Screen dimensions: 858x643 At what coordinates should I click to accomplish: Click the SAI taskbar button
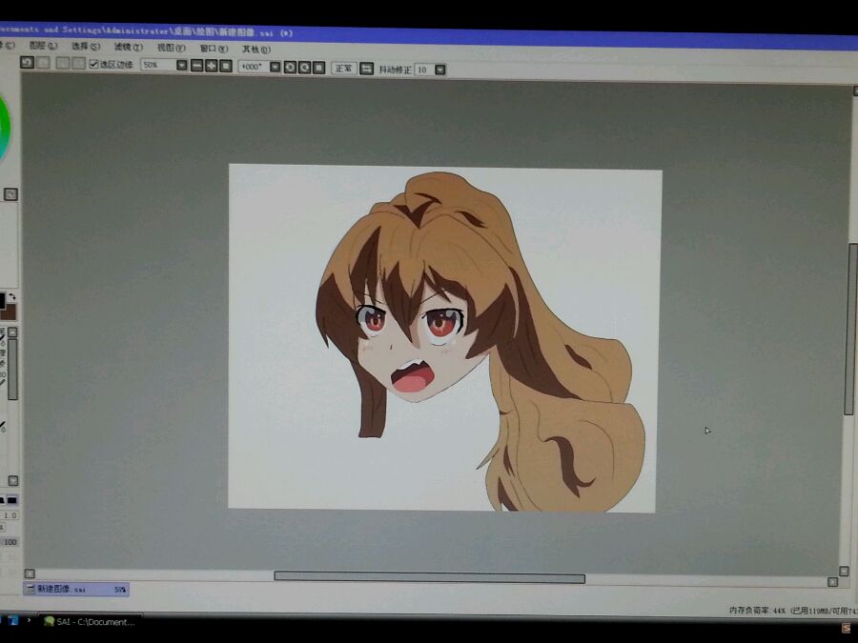(x=92, y=622)
